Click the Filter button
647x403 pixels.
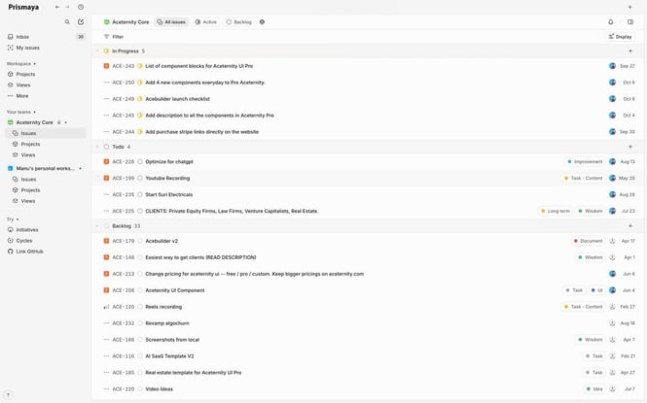point(114,37)
